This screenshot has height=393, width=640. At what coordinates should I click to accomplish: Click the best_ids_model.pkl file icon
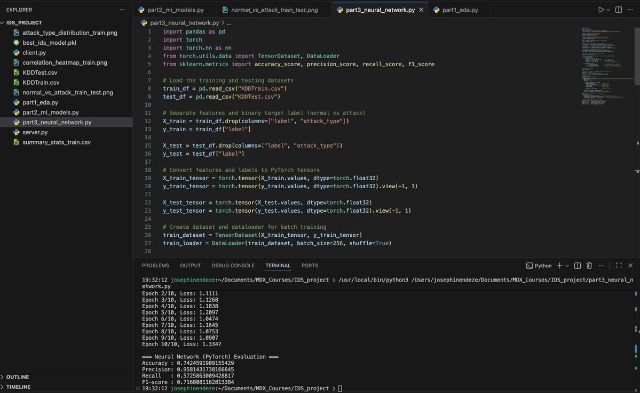(x=17, y=43)
